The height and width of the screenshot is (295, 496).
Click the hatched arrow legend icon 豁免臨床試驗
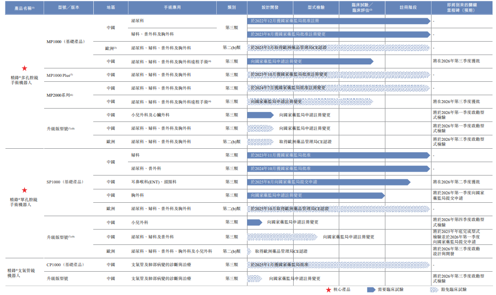pos(434,290)
